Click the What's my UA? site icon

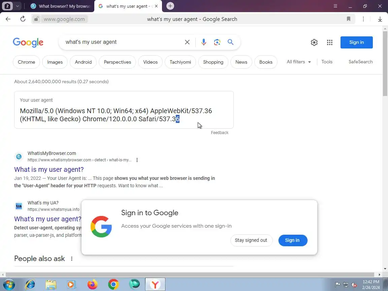pyautogui.click(x=19, y=206)
